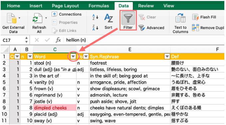
Task: Open the Sort dialog
Action: click(x=109, y=21)
